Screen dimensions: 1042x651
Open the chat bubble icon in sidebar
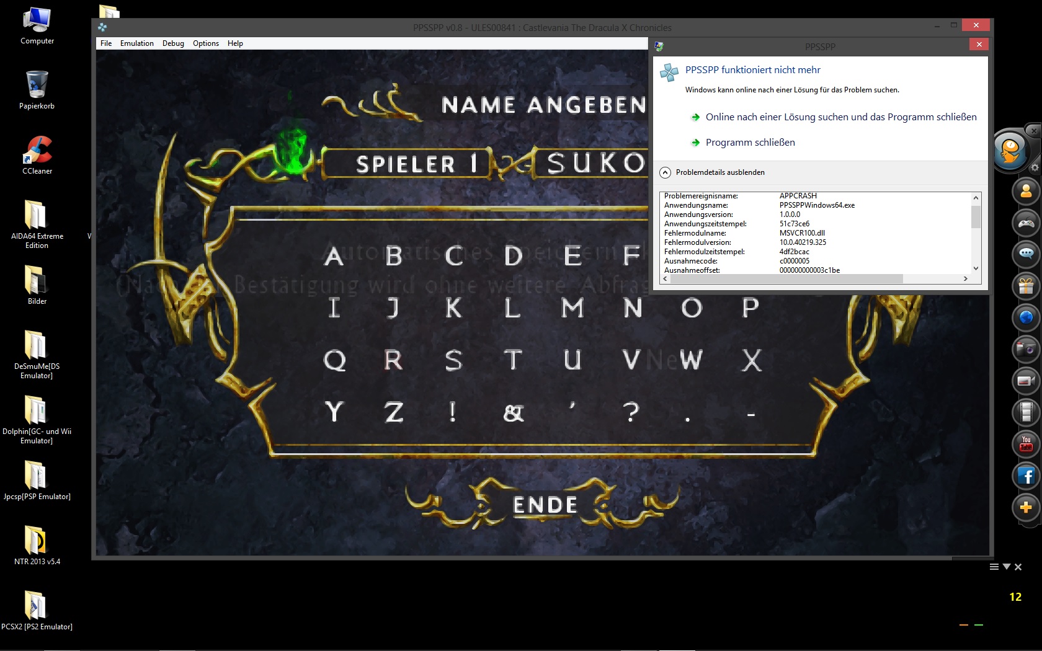1026,254
